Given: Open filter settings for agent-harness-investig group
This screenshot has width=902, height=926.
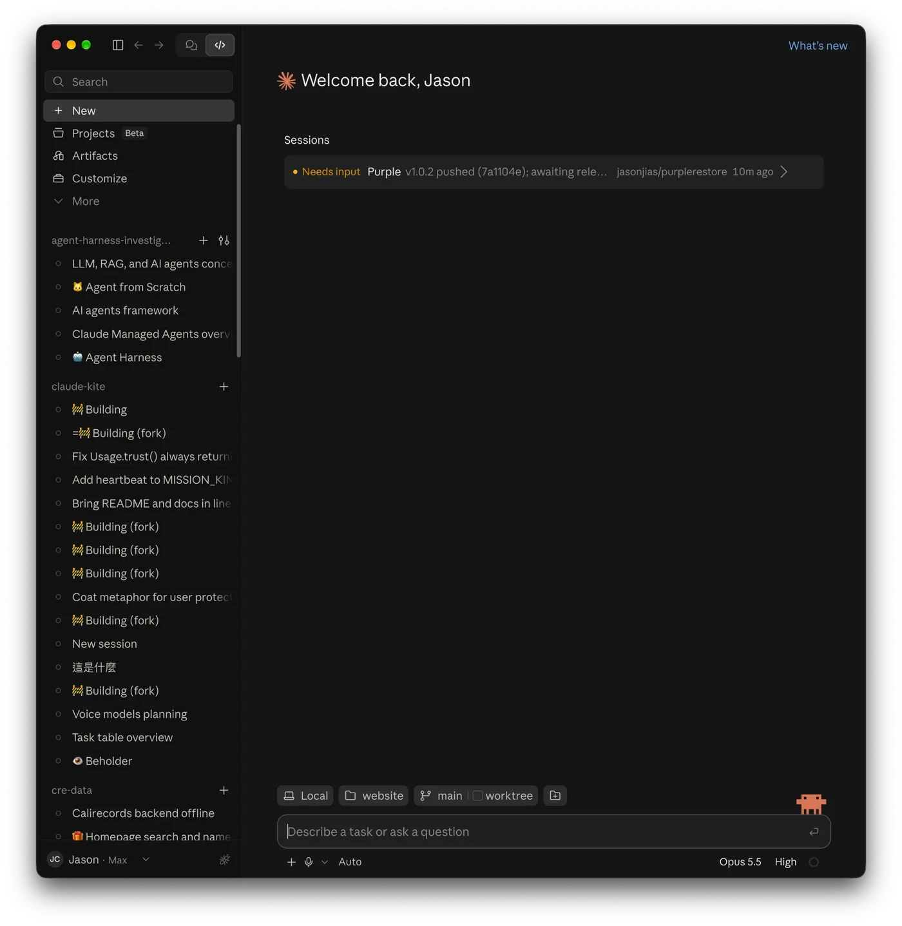Looking at the screenshot, I should pos(224,240).
